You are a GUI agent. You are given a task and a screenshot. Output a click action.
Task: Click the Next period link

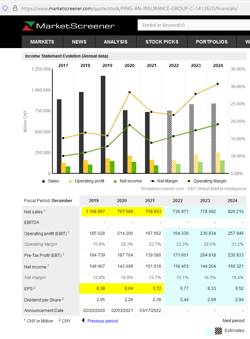pos(233,321)
